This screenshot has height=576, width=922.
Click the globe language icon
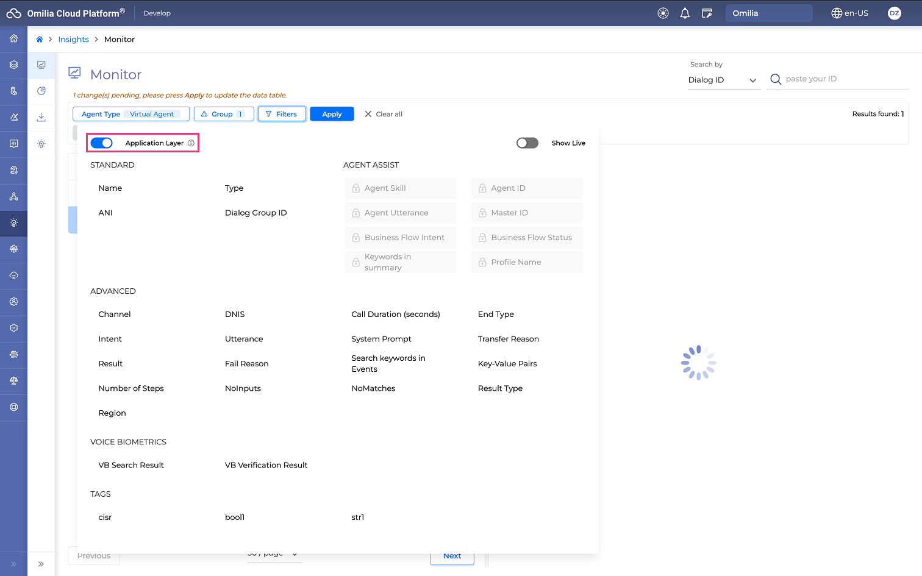[x=837, y=13]
